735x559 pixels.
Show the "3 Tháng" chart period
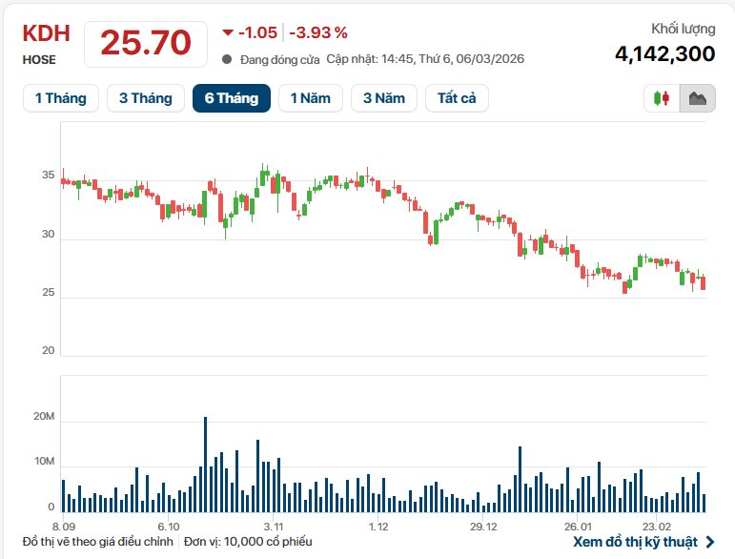point(146,98)
